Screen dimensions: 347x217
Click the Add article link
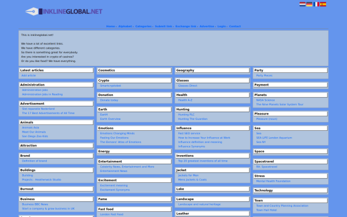click(x=28, y=75)
